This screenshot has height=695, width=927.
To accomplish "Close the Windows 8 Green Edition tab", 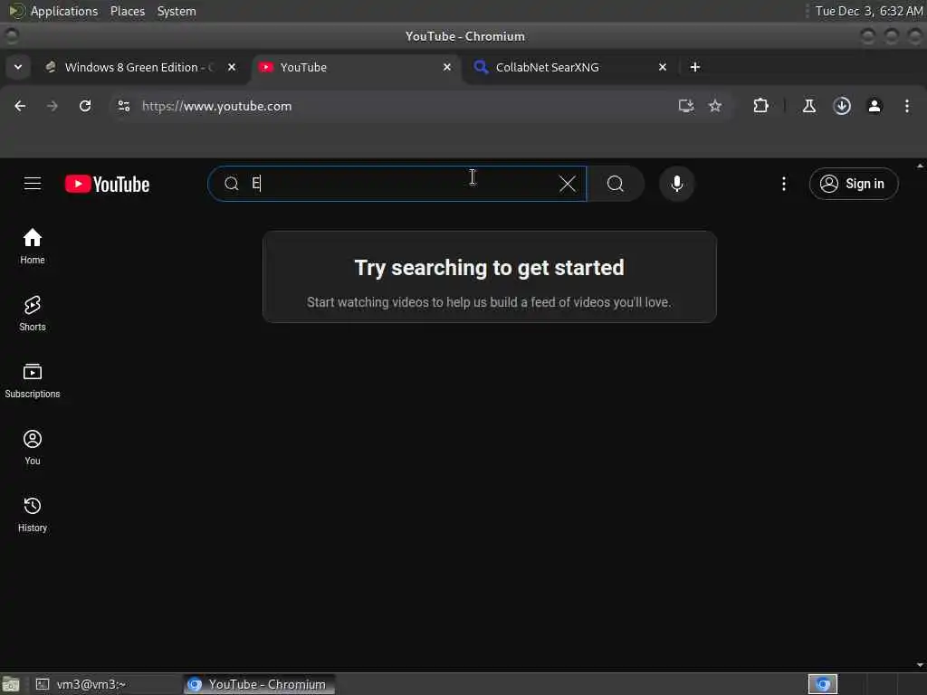I will (x=232, y=67).
